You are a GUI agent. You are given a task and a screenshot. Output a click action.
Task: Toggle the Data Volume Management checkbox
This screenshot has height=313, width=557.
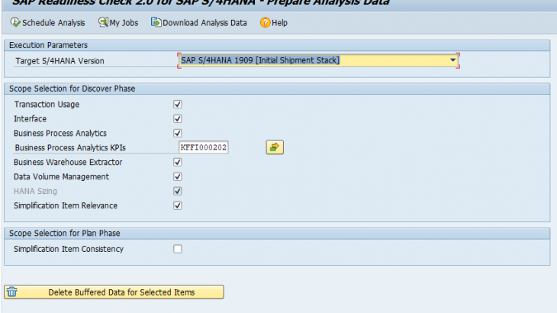pos(178,176)
